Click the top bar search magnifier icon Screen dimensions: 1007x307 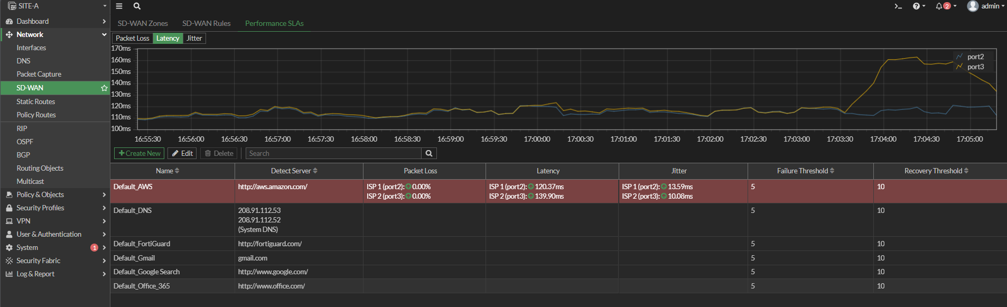(x=137, y=6)
